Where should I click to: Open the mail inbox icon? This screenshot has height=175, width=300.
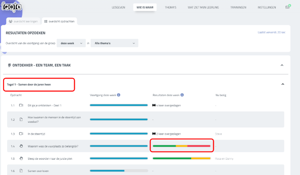click(x=287, y=7)
